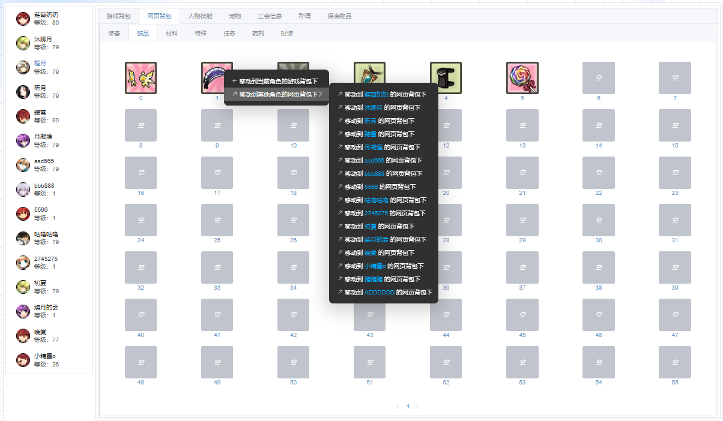Click the slot number 39 label
The image size is (723, 421).
[675, 288]
